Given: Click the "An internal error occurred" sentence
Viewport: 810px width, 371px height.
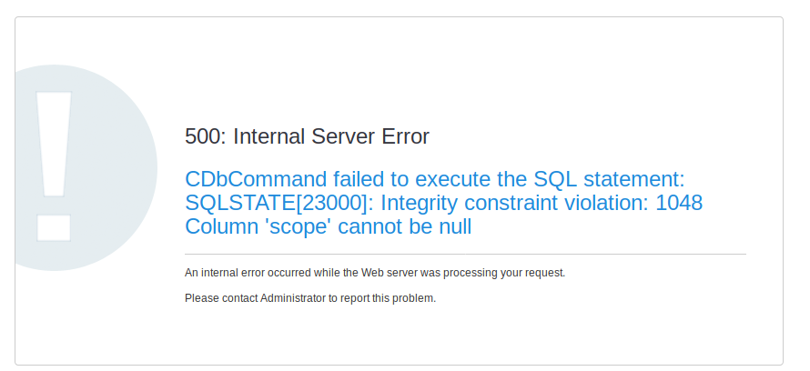Looking at the screenshot, I should [x=375, y=273].
